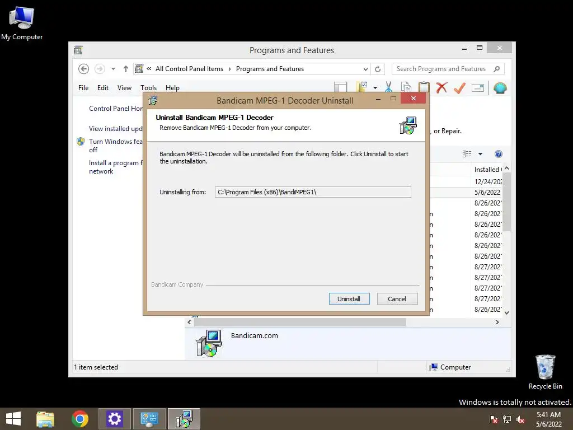Click the Bandicam installer details icon
Viewport: 573px width, 430px height.
[209, 343]
